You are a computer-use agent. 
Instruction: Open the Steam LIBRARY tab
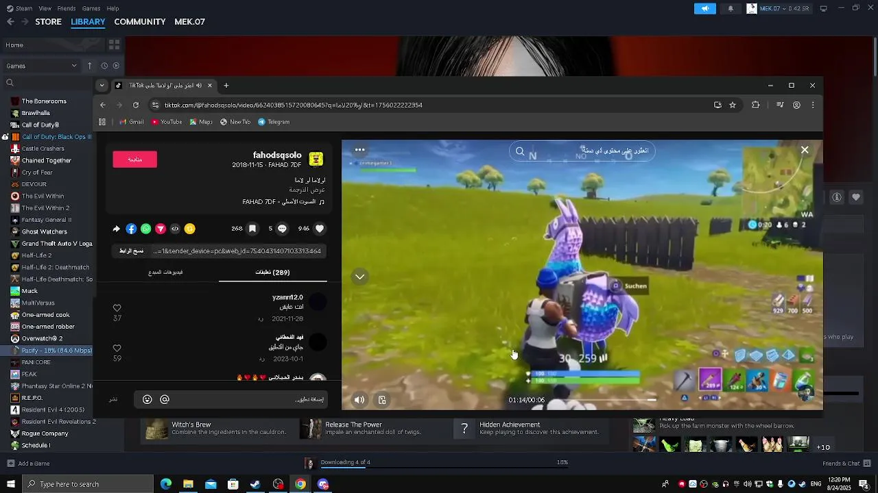[88, 22]
